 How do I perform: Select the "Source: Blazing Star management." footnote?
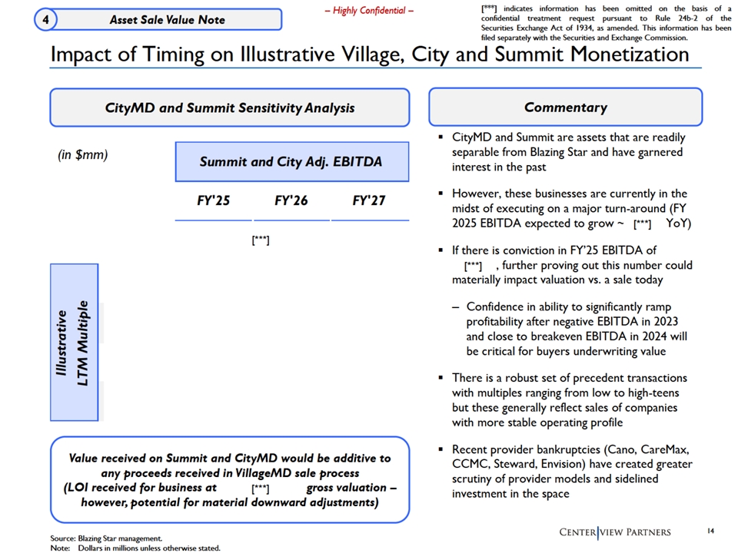[x=106, y=538]
